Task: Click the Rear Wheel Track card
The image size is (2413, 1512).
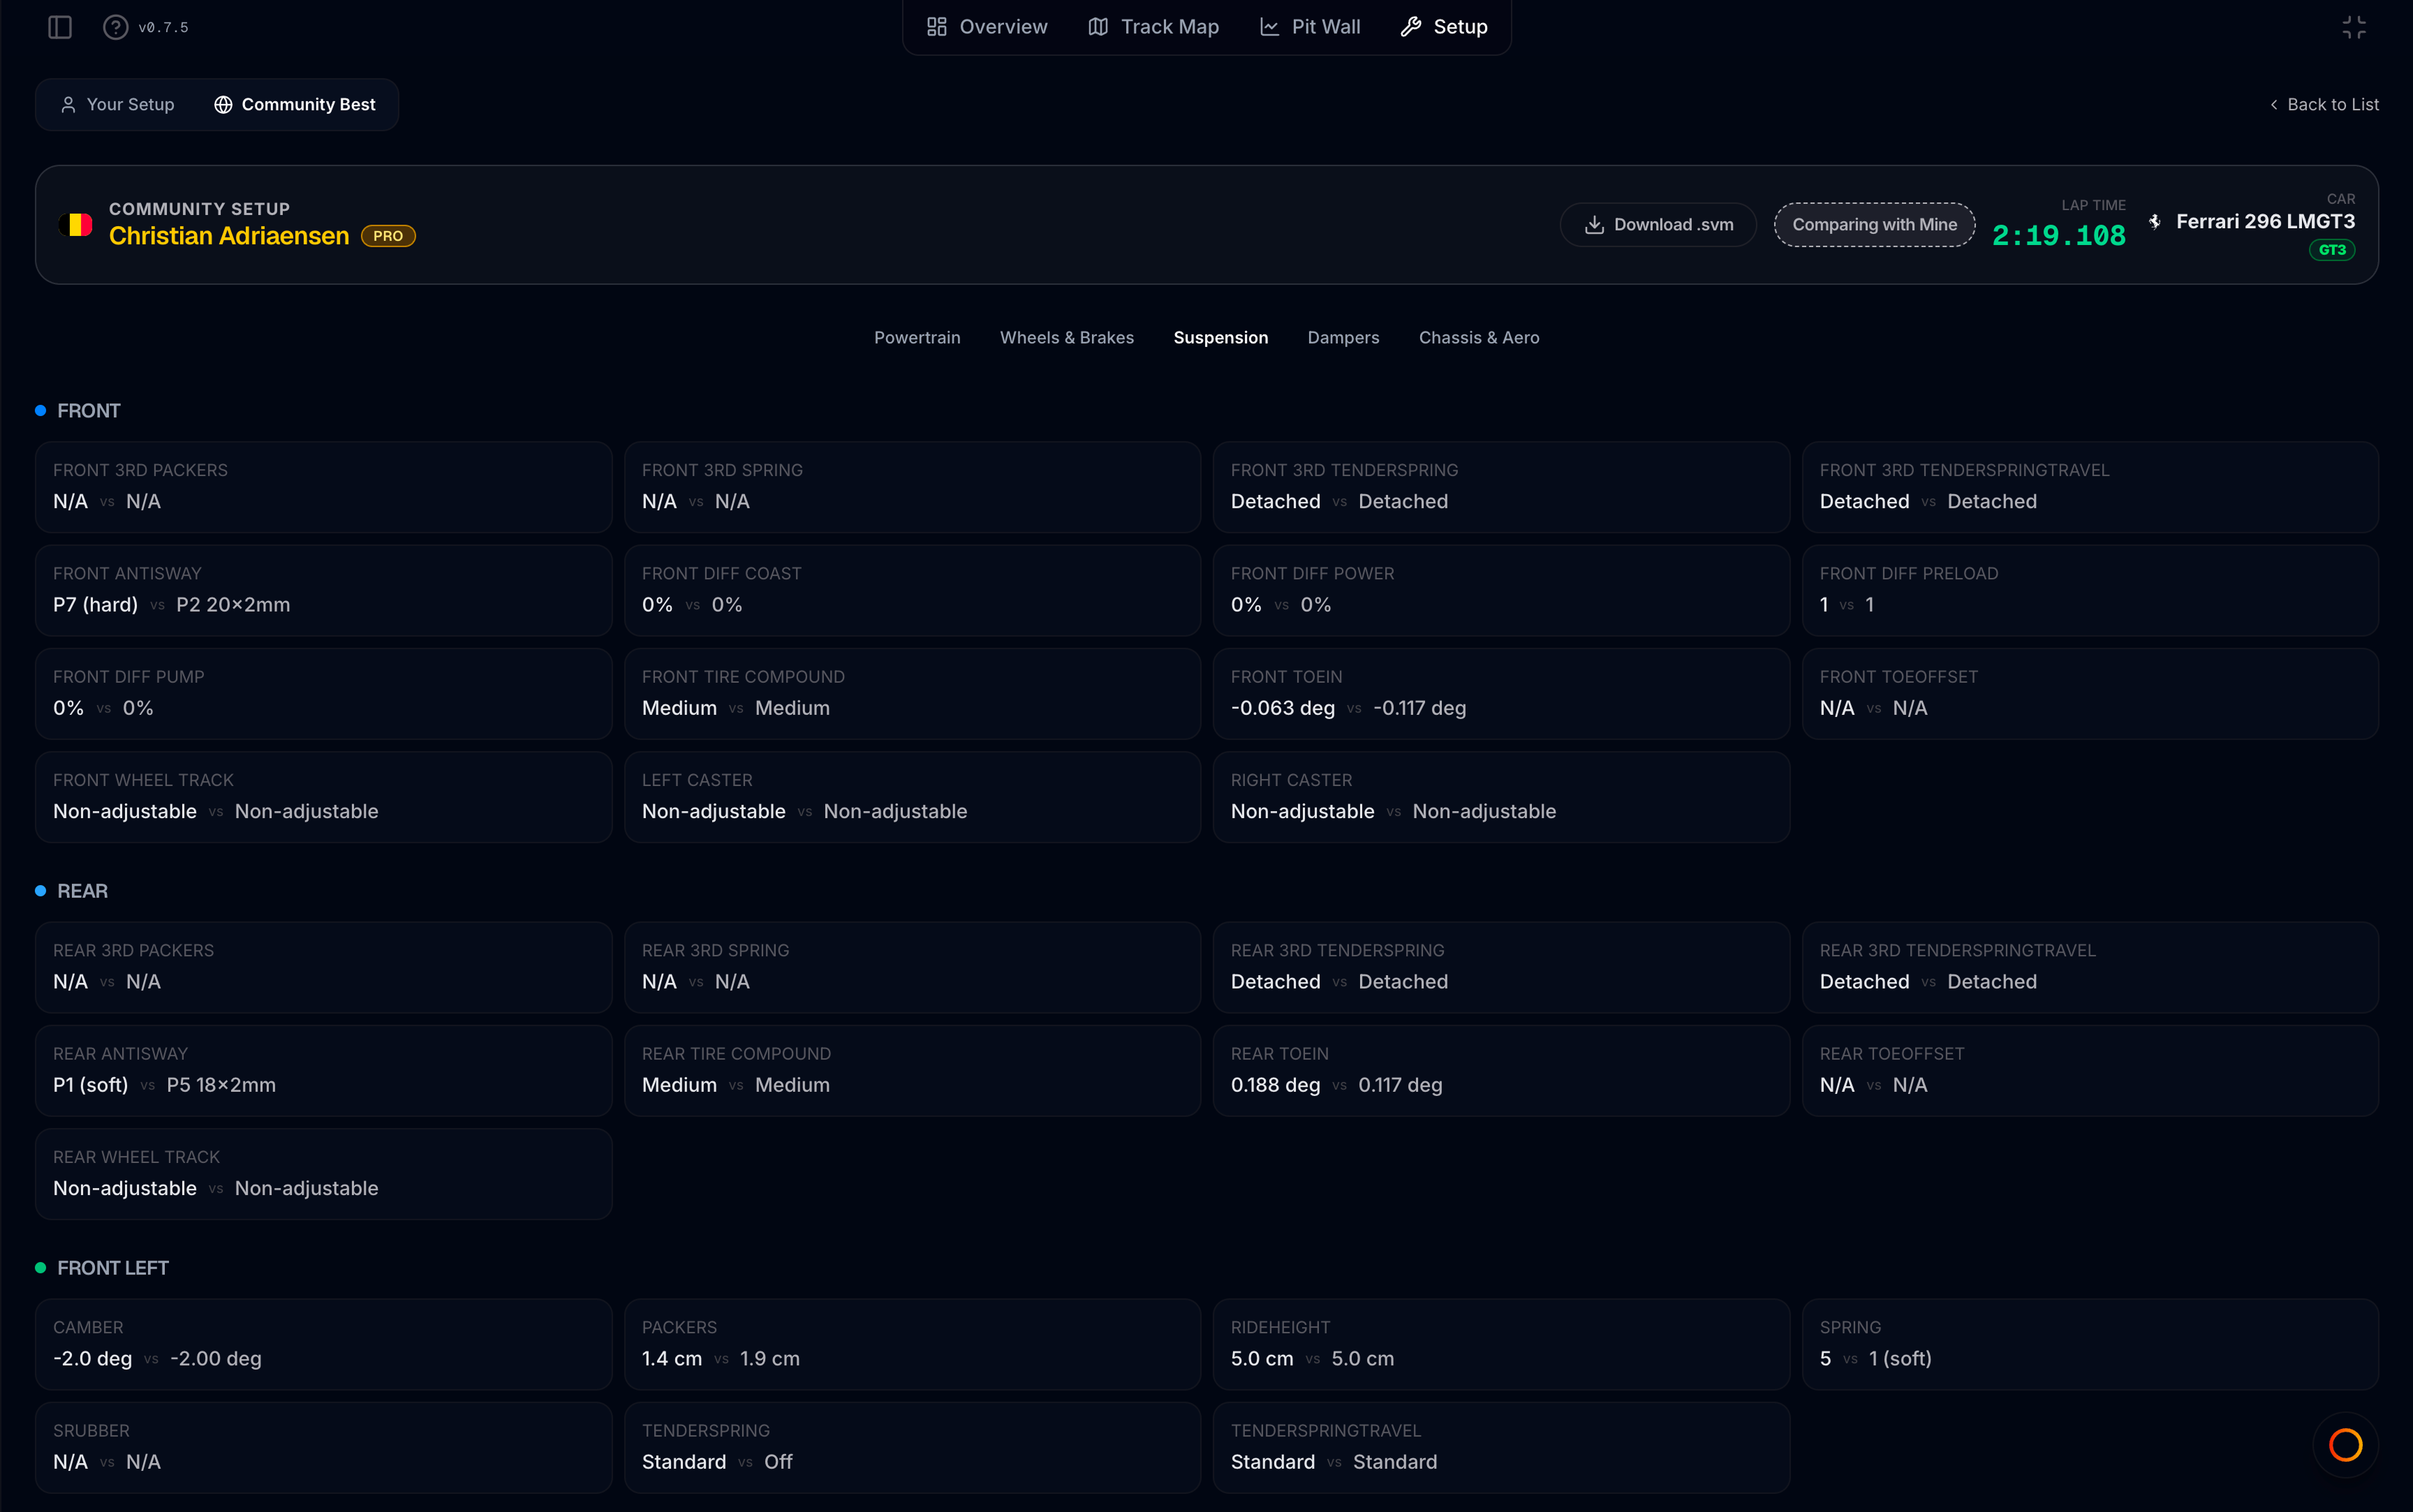Action: click(323, 1174)
